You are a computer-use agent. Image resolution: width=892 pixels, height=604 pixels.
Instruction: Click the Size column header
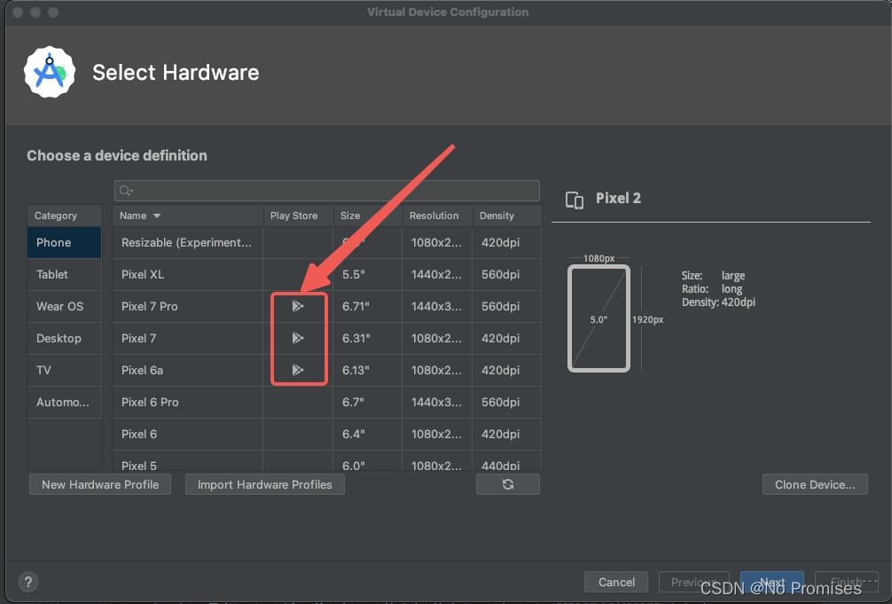368,216
